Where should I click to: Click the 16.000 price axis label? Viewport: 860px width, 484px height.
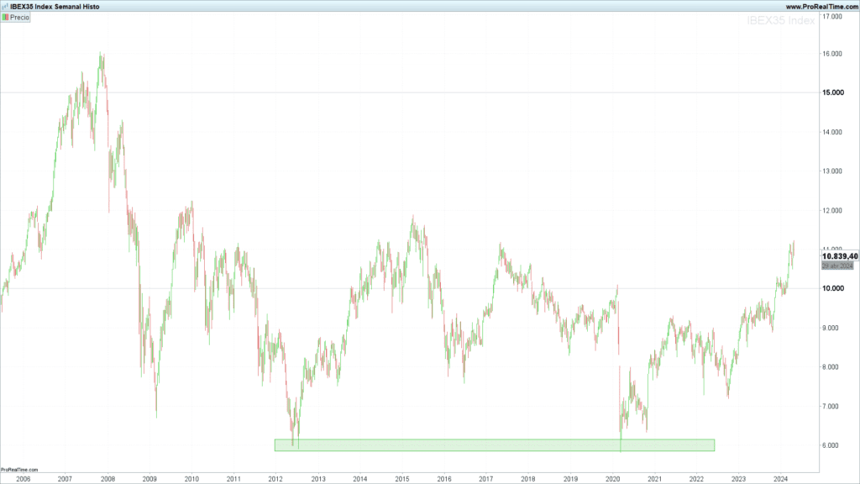point(832,54)
